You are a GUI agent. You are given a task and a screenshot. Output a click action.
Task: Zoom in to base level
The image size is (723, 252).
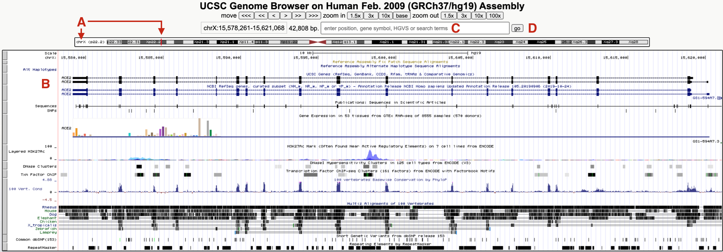tap(401, 16)
